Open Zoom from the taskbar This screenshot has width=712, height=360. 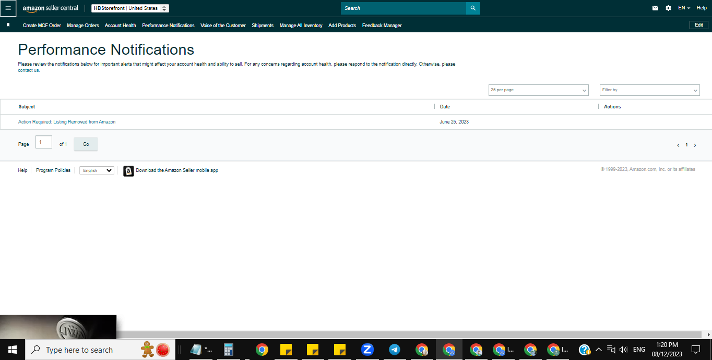tap(367, 350)
